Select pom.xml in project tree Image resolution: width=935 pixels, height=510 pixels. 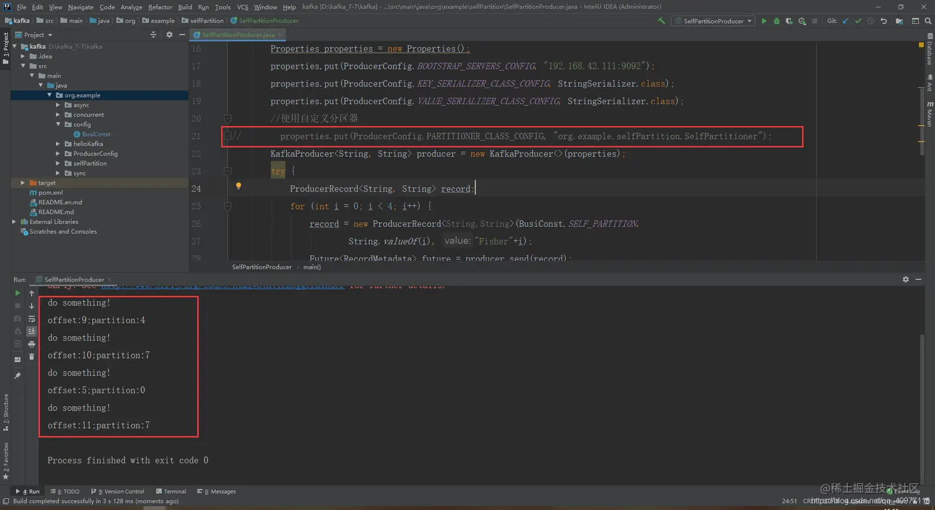click(x=50, y=193)
